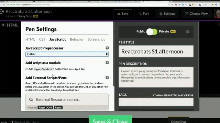Open help for Add External Scripts/Pens
This screenshot has width=220, height=123.
(x=107, y=78)
